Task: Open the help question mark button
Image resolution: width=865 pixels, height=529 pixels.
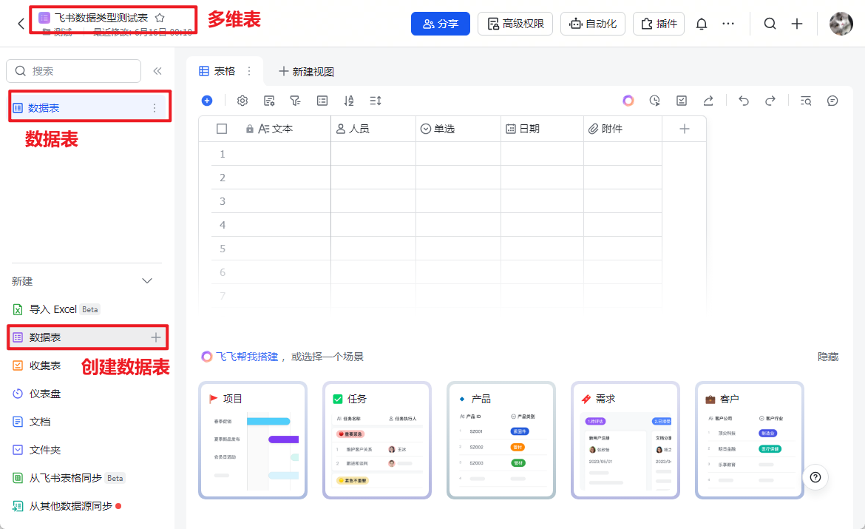Action: 815,477
